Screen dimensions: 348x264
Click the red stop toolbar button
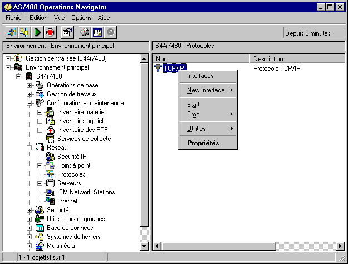point(50,32)
